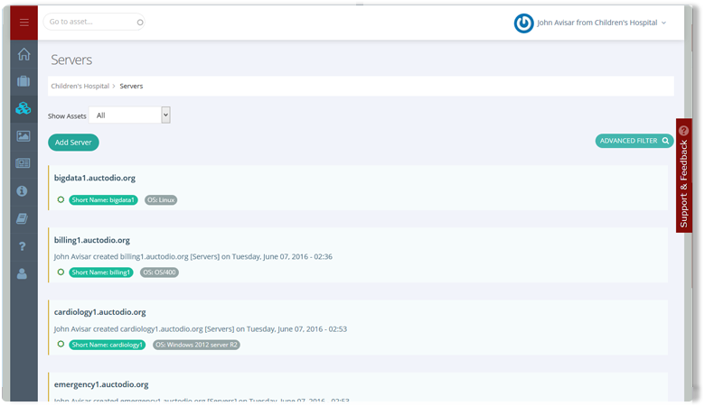Open the ID card sidebar icon
Image resolution: width=705 pixels, height=406 pixels.
23,163
